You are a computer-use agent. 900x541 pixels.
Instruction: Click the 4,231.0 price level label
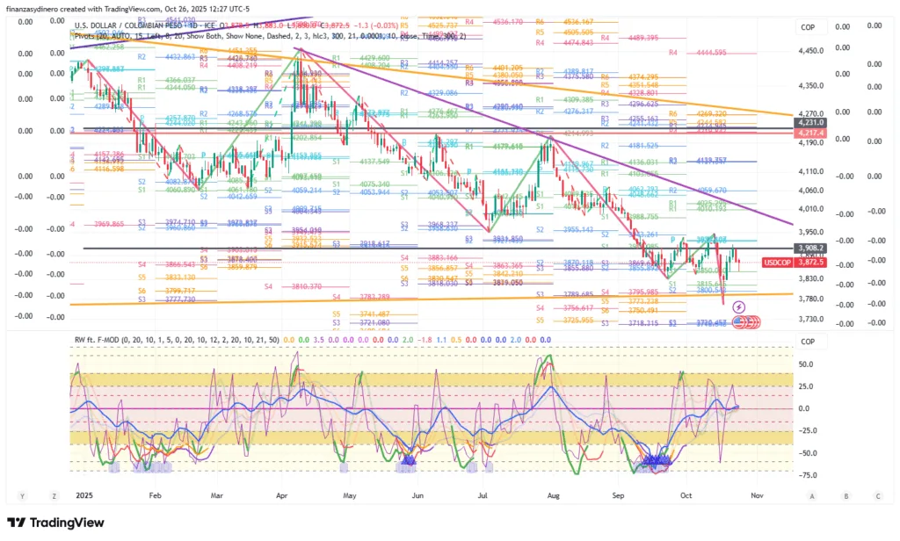(809, 123)
